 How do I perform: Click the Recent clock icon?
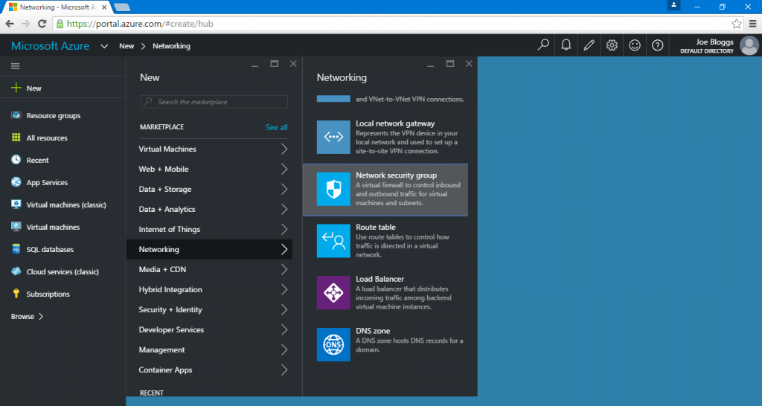pos(16,160)
